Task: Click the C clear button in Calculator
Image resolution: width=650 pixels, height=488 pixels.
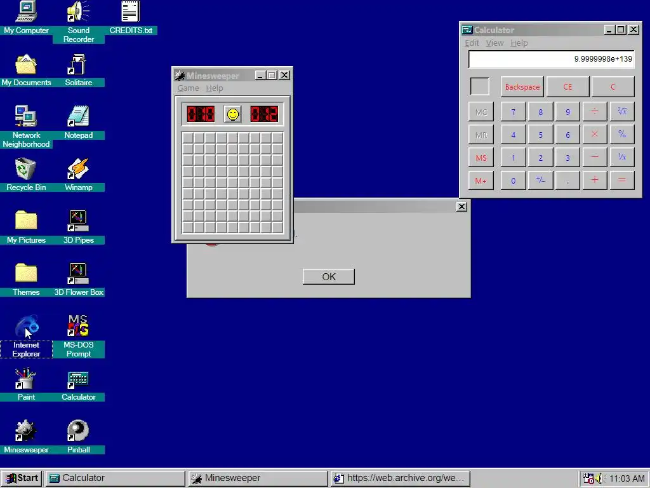Action: [x=613, y=86]
